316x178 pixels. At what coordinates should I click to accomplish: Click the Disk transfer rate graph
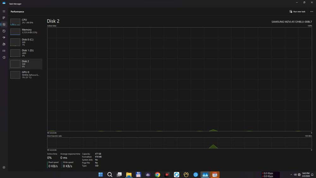coord(179,143)
